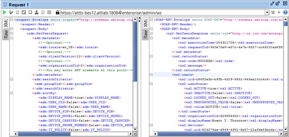The image size is (289, 137).
Task: Click the ns2:organizationUid S29994632 line
Action: [x=230, y=116]
